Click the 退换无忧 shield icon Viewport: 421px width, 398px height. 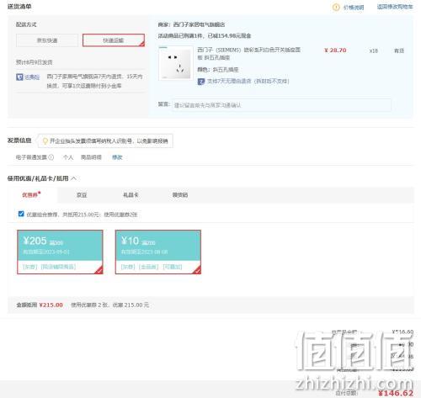[x=19, y=77]
